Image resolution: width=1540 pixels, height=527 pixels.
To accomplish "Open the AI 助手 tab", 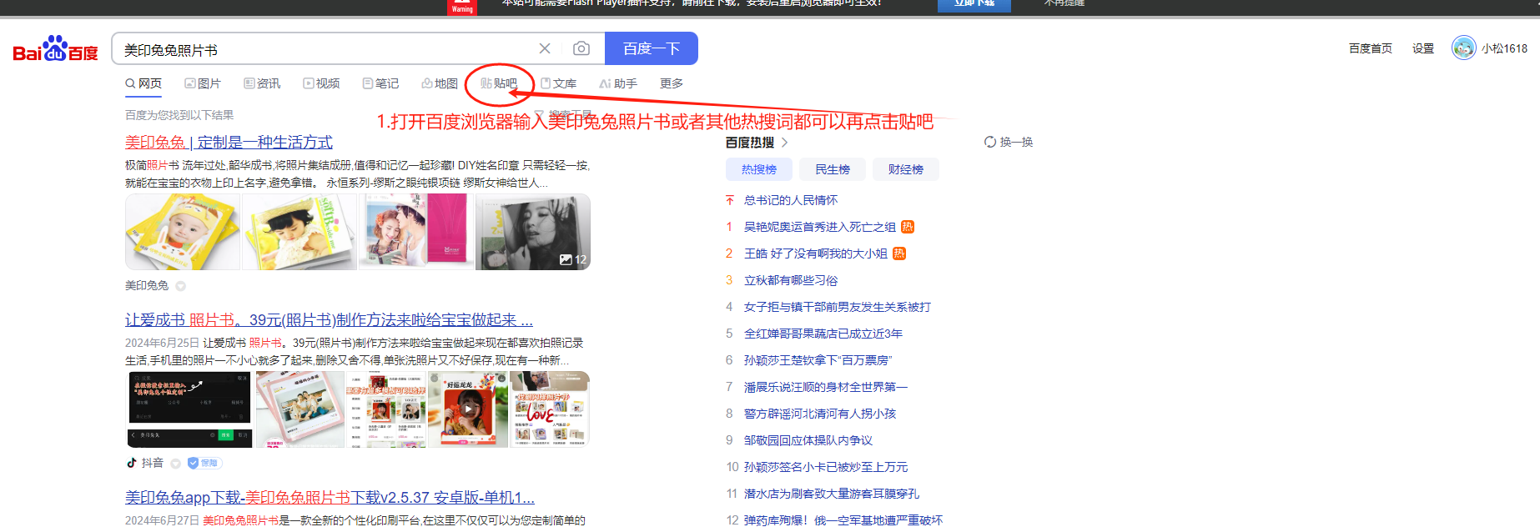I will [x=618, y=83].
